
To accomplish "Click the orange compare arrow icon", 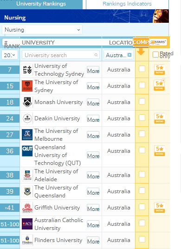I will point(141,52).
